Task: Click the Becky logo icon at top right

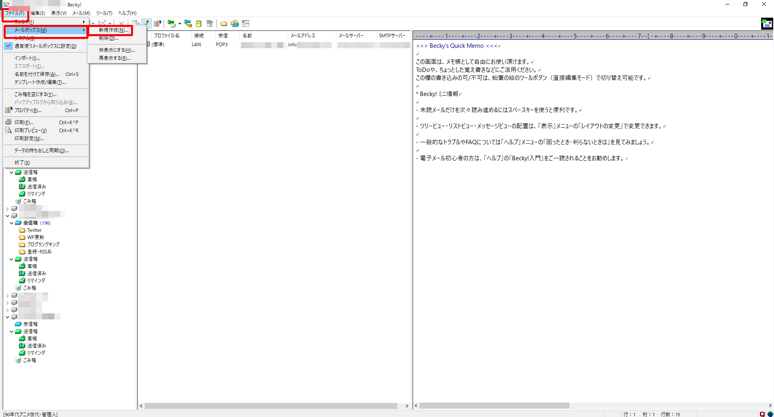Action: pos(767,24)
